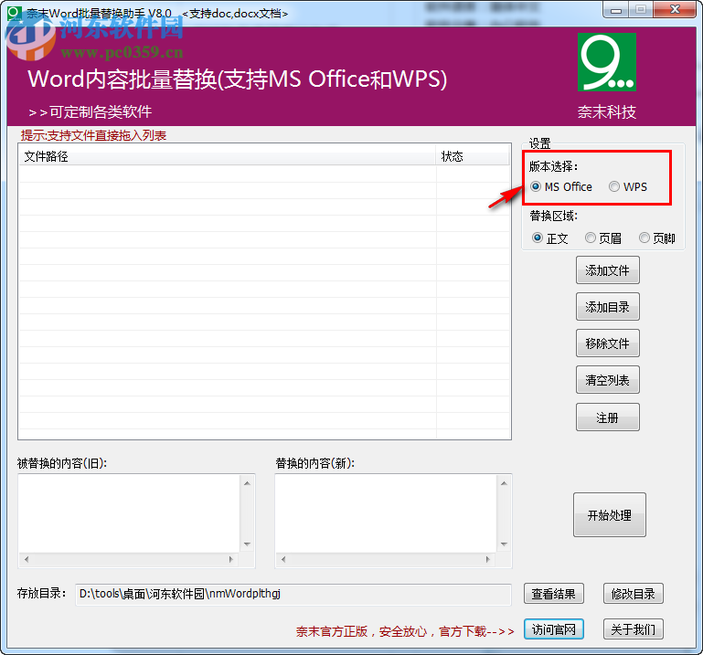This screenshot has width=703, height=655.
Task: Click down arrow of new content scrollbar
Action: point(504,544)
